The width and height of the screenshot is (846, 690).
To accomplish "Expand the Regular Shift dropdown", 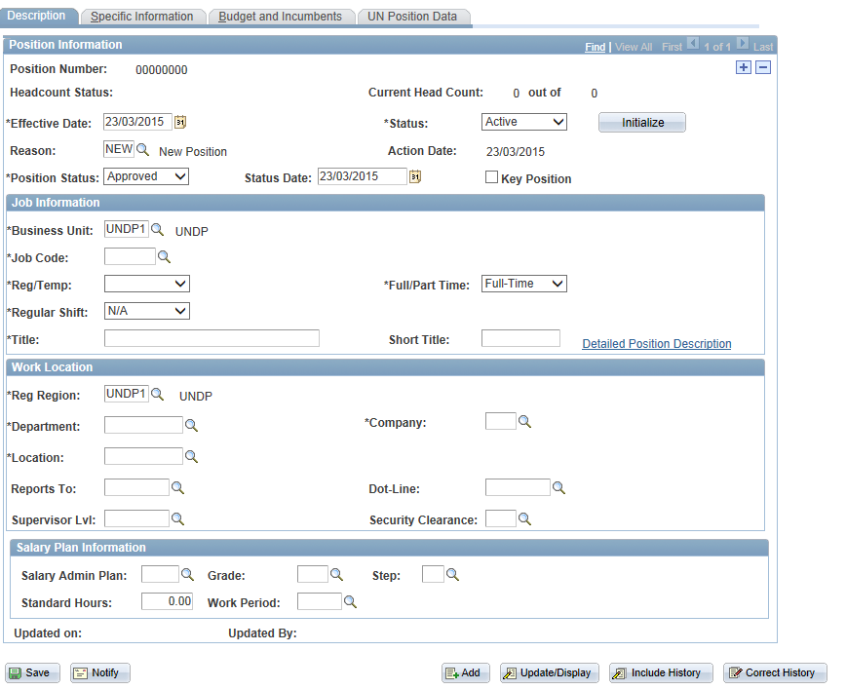I will (x=147, y=311).
